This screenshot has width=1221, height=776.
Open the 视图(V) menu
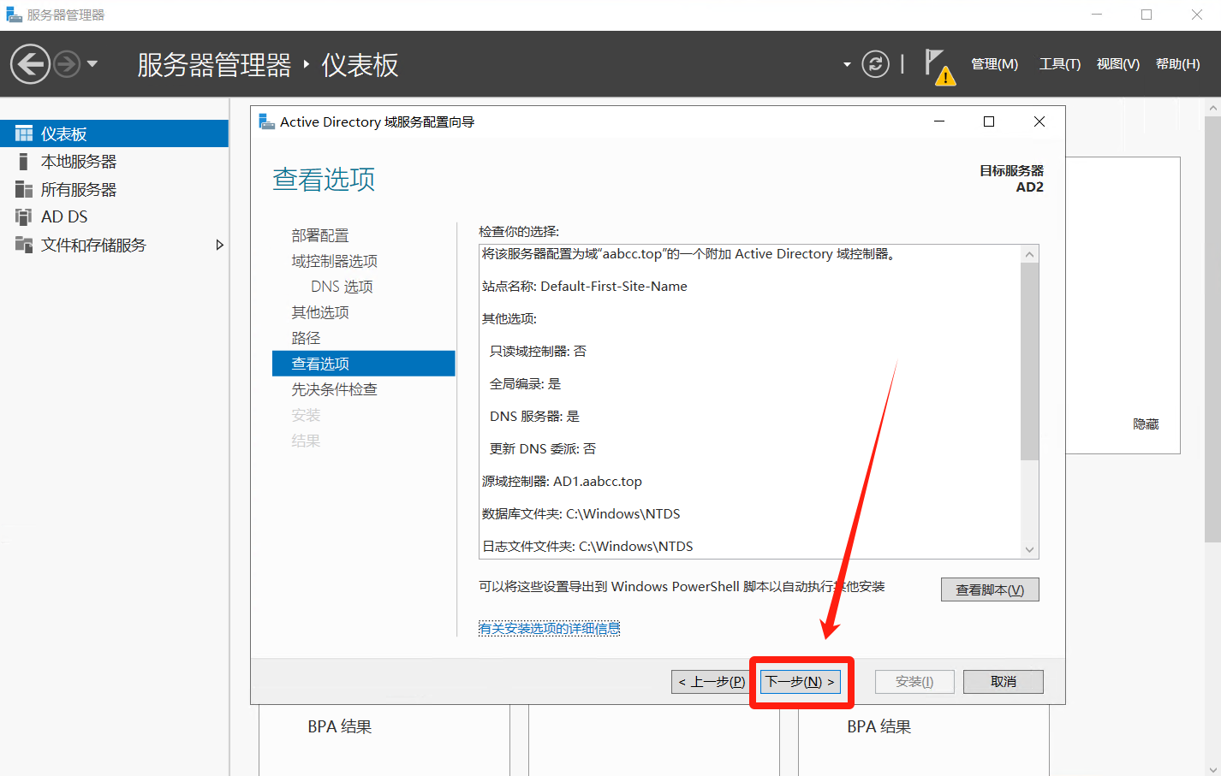(1117, 64)
